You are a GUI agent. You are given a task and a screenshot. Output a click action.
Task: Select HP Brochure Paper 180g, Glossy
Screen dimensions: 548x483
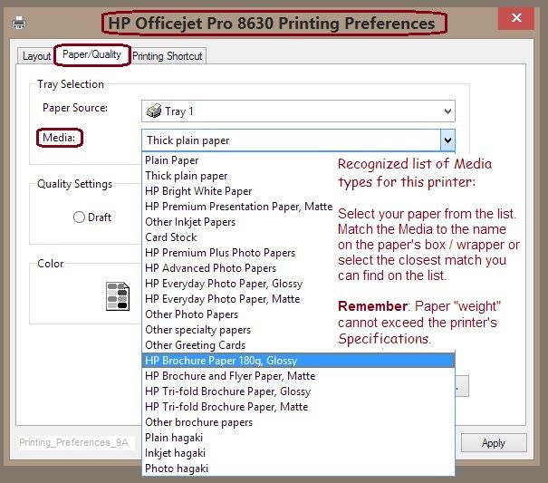click(x=299, y=361)
